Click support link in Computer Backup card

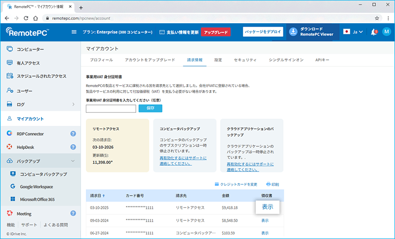(183, 161)
